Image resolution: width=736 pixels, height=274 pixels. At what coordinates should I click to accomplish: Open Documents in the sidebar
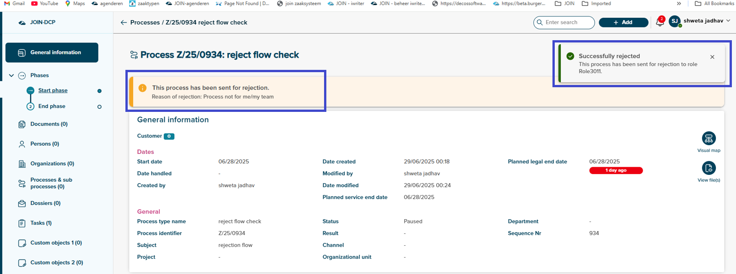tap(49, 124)
